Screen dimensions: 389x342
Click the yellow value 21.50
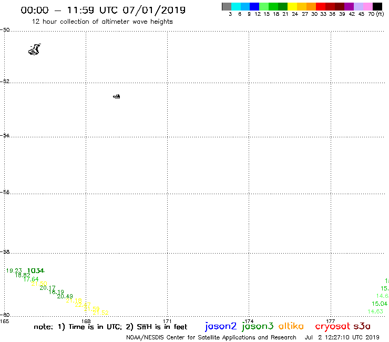(39, 284)
